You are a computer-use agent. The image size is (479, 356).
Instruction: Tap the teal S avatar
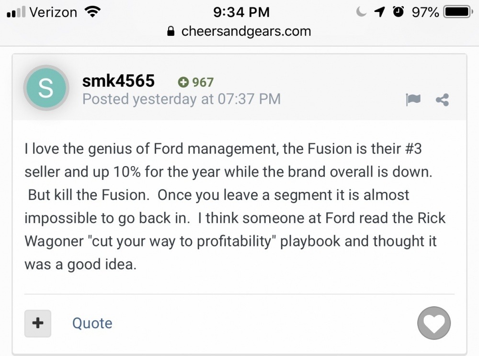(x=46, y=89)
